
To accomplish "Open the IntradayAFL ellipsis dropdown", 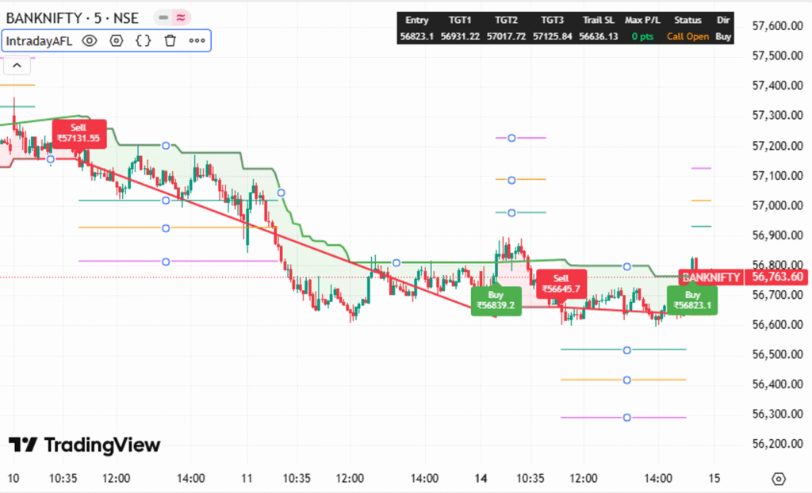I will click(197, 40).
